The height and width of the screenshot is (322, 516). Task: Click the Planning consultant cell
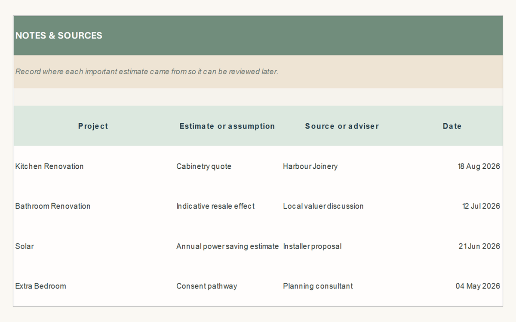(x=318, y=286)
